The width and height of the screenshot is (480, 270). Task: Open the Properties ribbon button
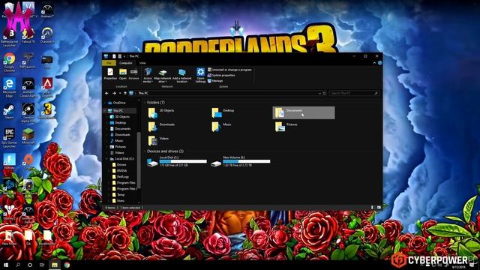tap(110, 74)
